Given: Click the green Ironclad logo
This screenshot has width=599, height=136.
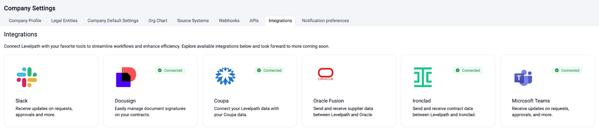Looking at the screenshot, I should coord(423,77).
